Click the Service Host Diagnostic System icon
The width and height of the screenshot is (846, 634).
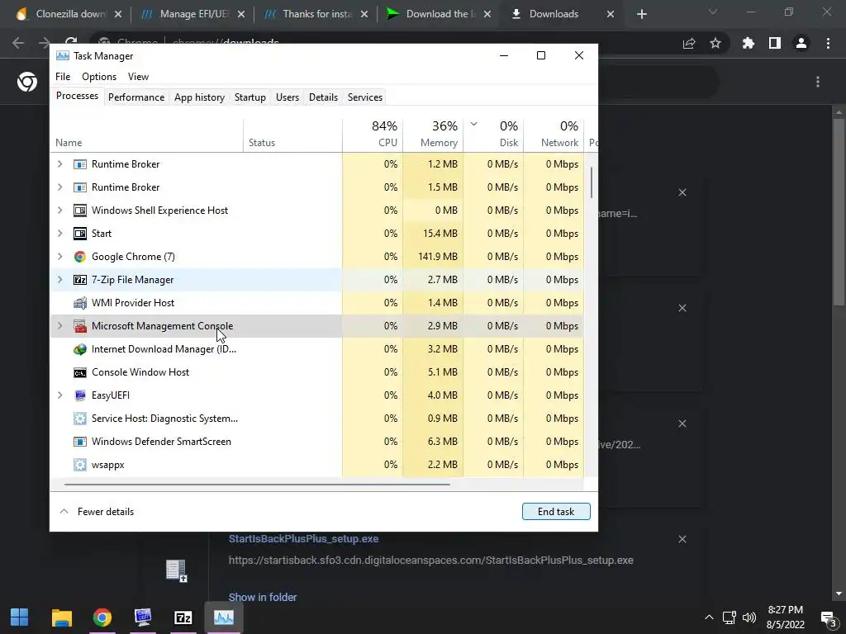click(80, 419)
